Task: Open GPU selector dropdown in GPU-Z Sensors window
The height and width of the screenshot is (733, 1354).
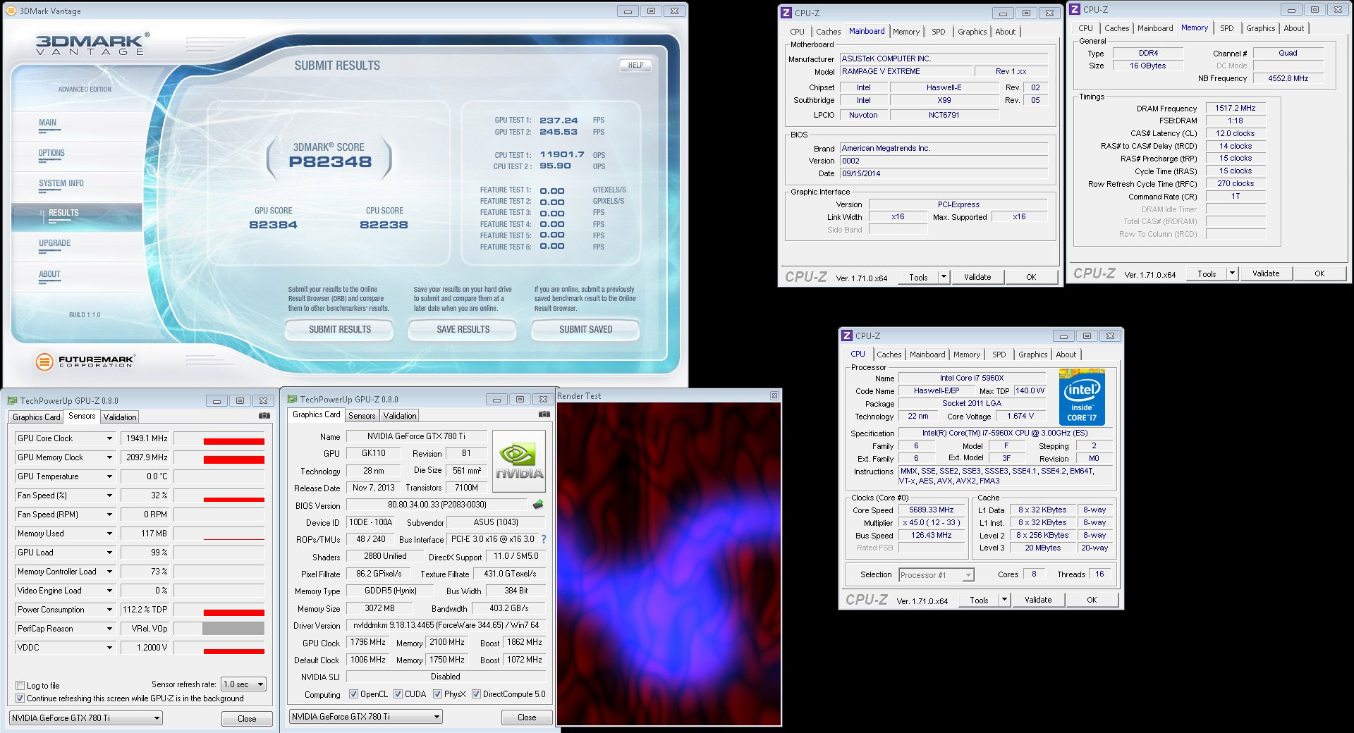Action: (85, 718)
